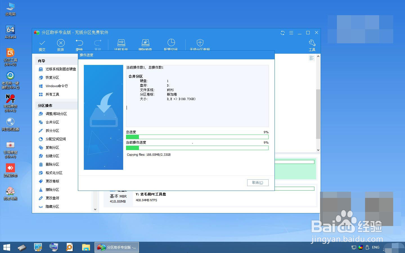Open the 配置空间 pie-chart toolbar icon
The width and height of the screenshot is (405, 253).
pyautogui.click(x=171, y=42)
